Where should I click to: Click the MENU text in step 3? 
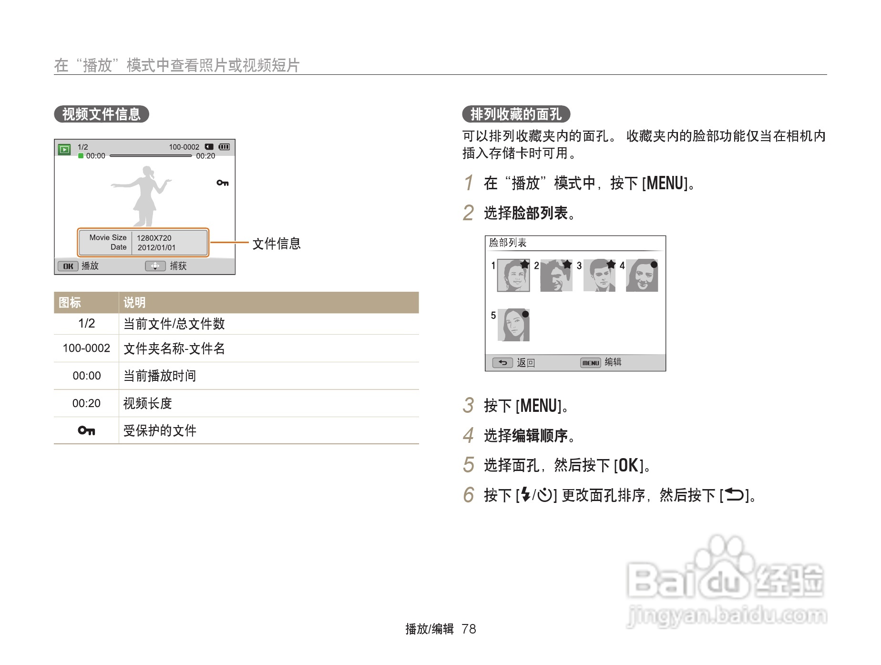[539, 406]
